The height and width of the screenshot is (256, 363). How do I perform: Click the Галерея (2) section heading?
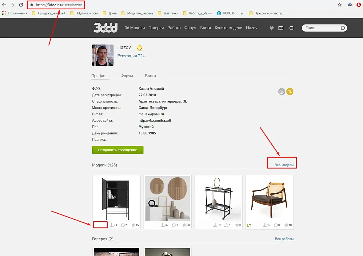(x=102, y=239)
